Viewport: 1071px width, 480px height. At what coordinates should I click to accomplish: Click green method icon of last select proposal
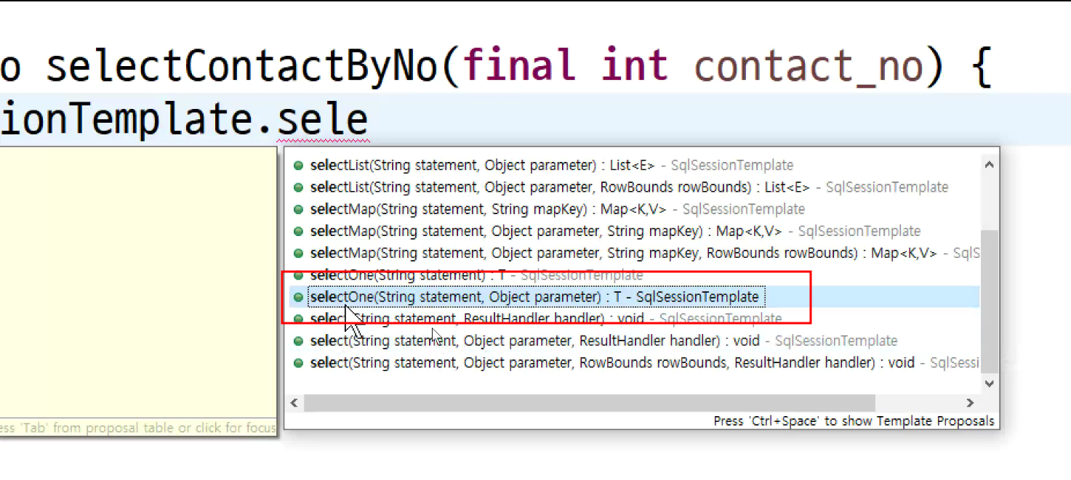(x=298, y=362)
